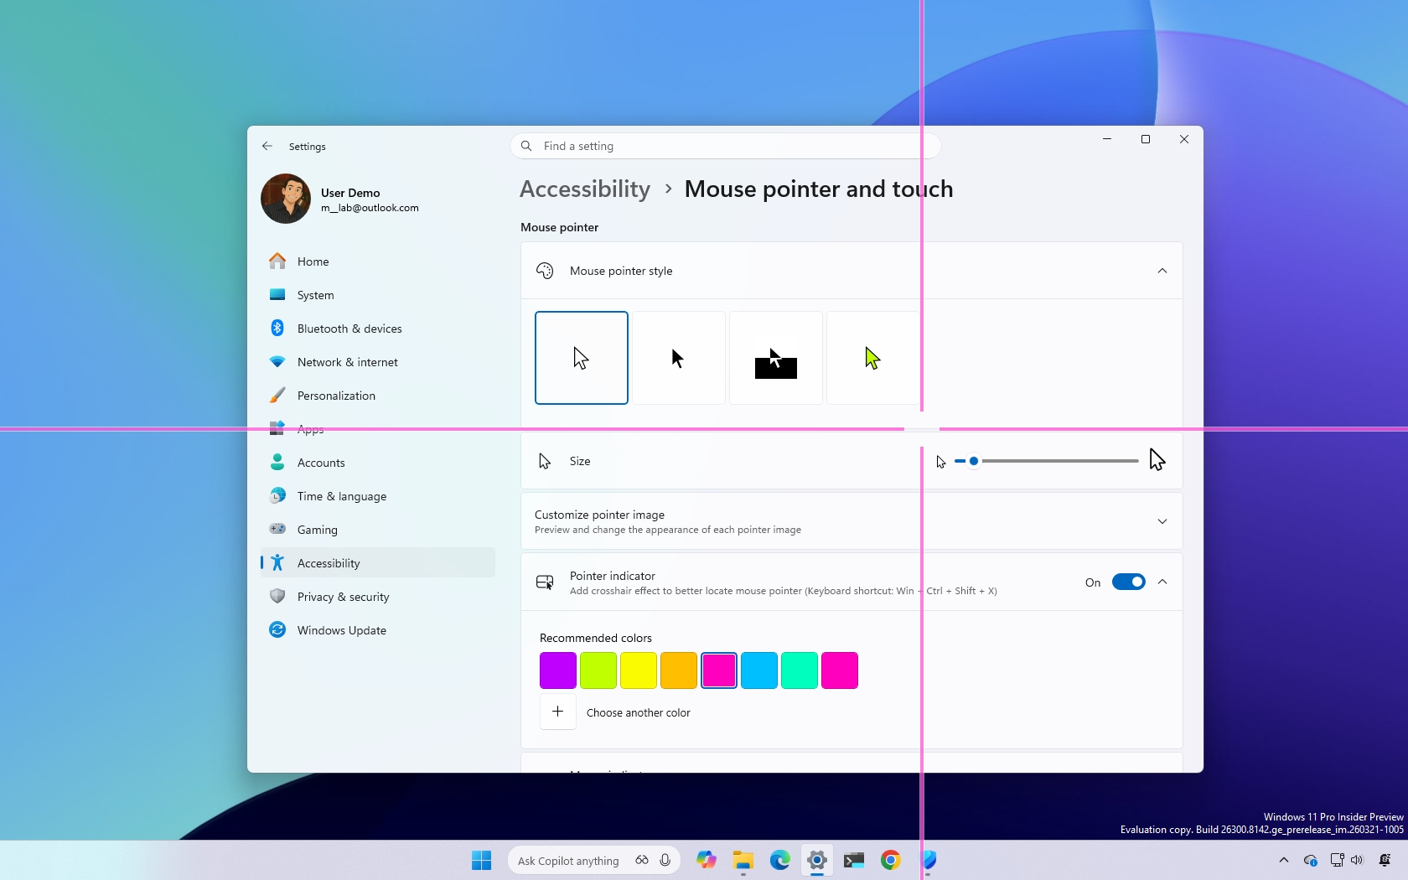The height and width of the screenshot is (880, 1408).
Task: Expand the Customize pointer image section
Action: (1162, 520)
